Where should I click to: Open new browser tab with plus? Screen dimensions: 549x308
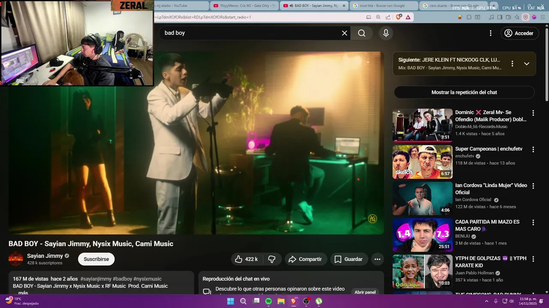tap(494, 6)
